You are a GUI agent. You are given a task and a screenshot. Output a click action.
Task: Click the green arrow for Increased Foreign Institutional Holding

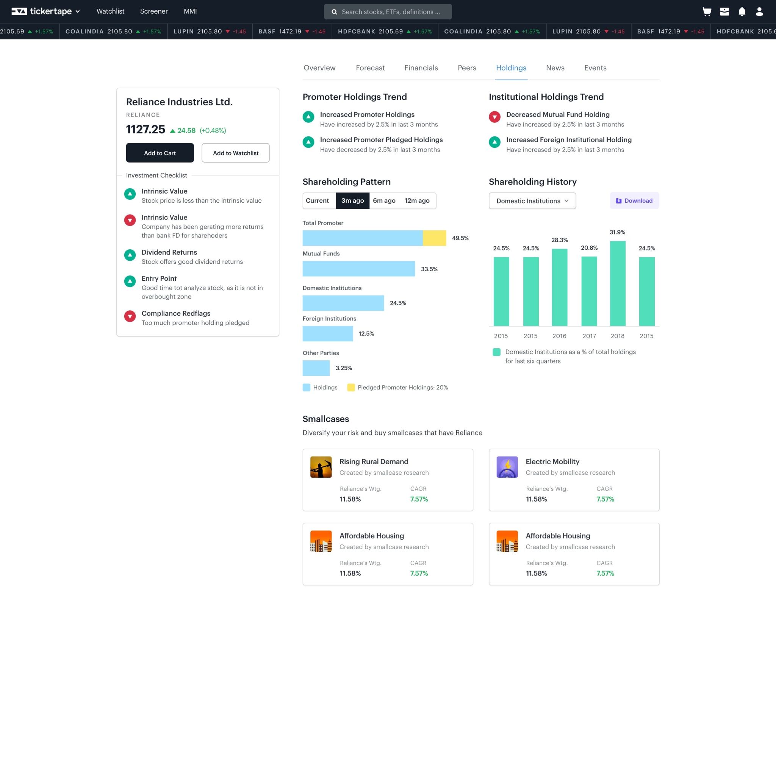click(x=494, y=142)
